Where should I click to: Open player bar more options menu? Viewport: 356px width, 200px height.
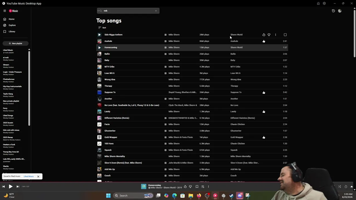[x=208, y=187]
